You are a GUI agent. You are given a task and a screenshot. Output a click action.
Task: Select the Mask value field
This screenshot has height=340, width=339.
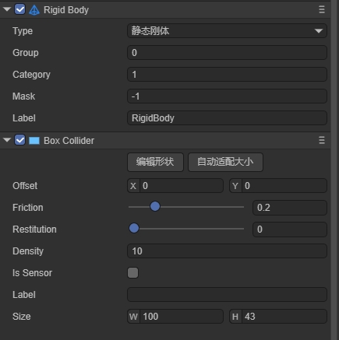point(227,96)
